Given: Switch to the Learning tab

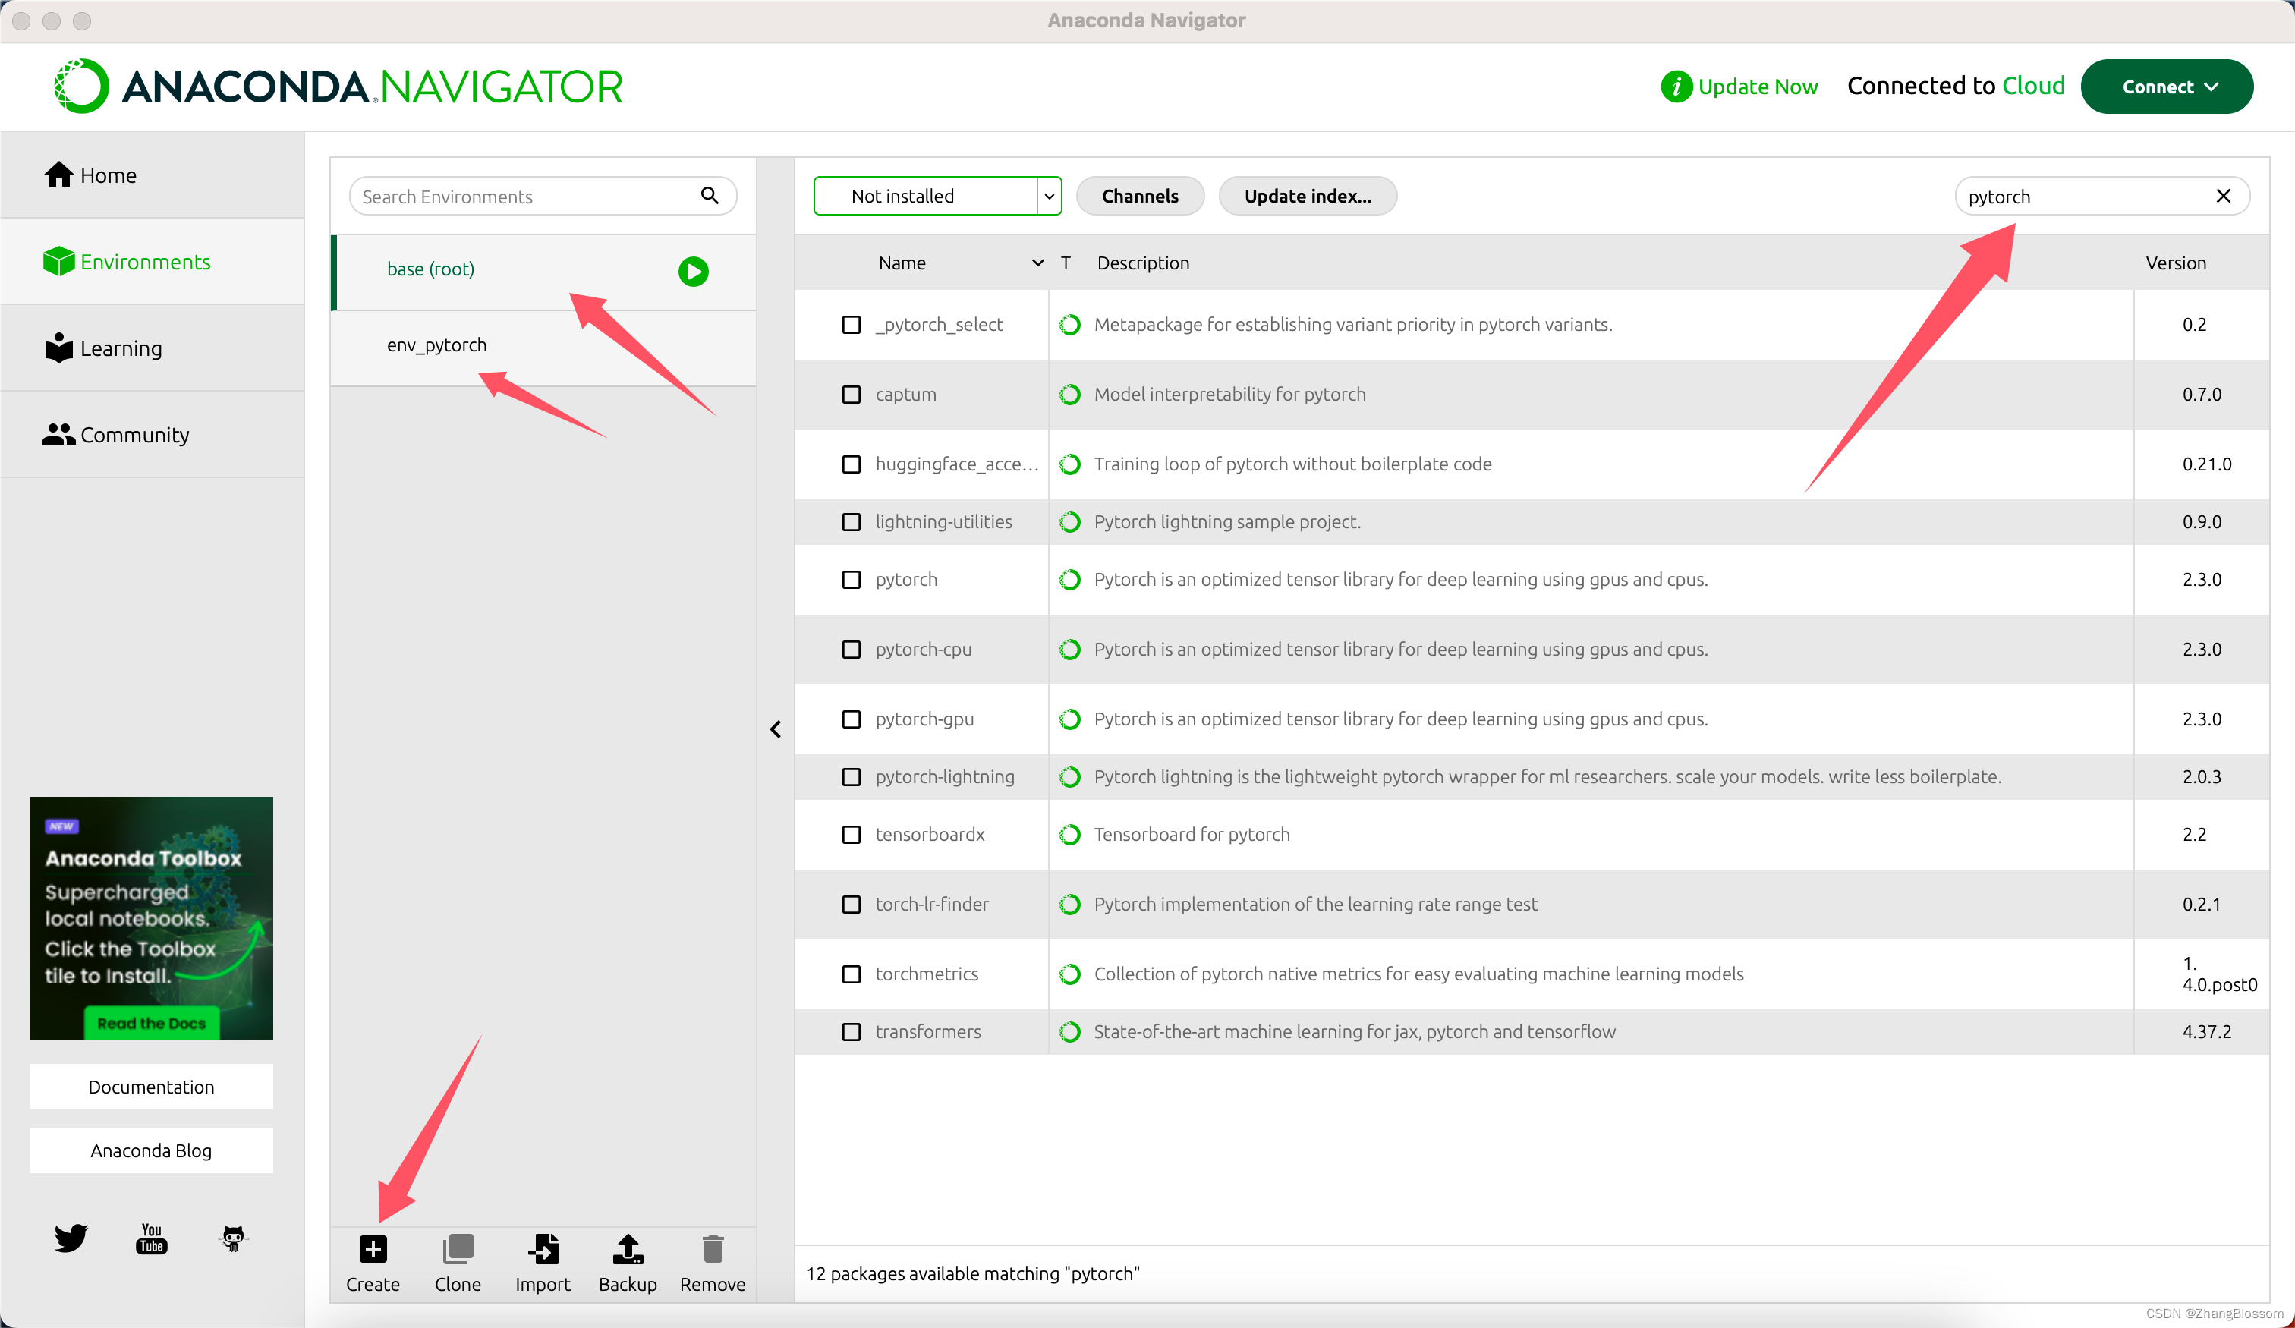Looking at the screenshot, I should point(152,348).
